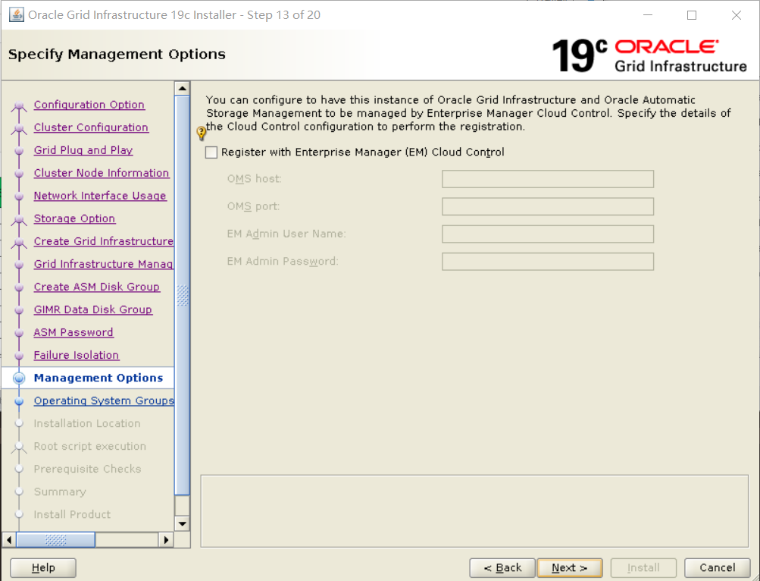Click the 'Specify Management Options' heading

[117, 55]
